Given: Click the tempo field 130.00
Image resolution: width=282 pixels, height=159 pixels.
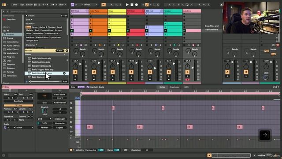Looking at the screenshot, I should 29,5.
